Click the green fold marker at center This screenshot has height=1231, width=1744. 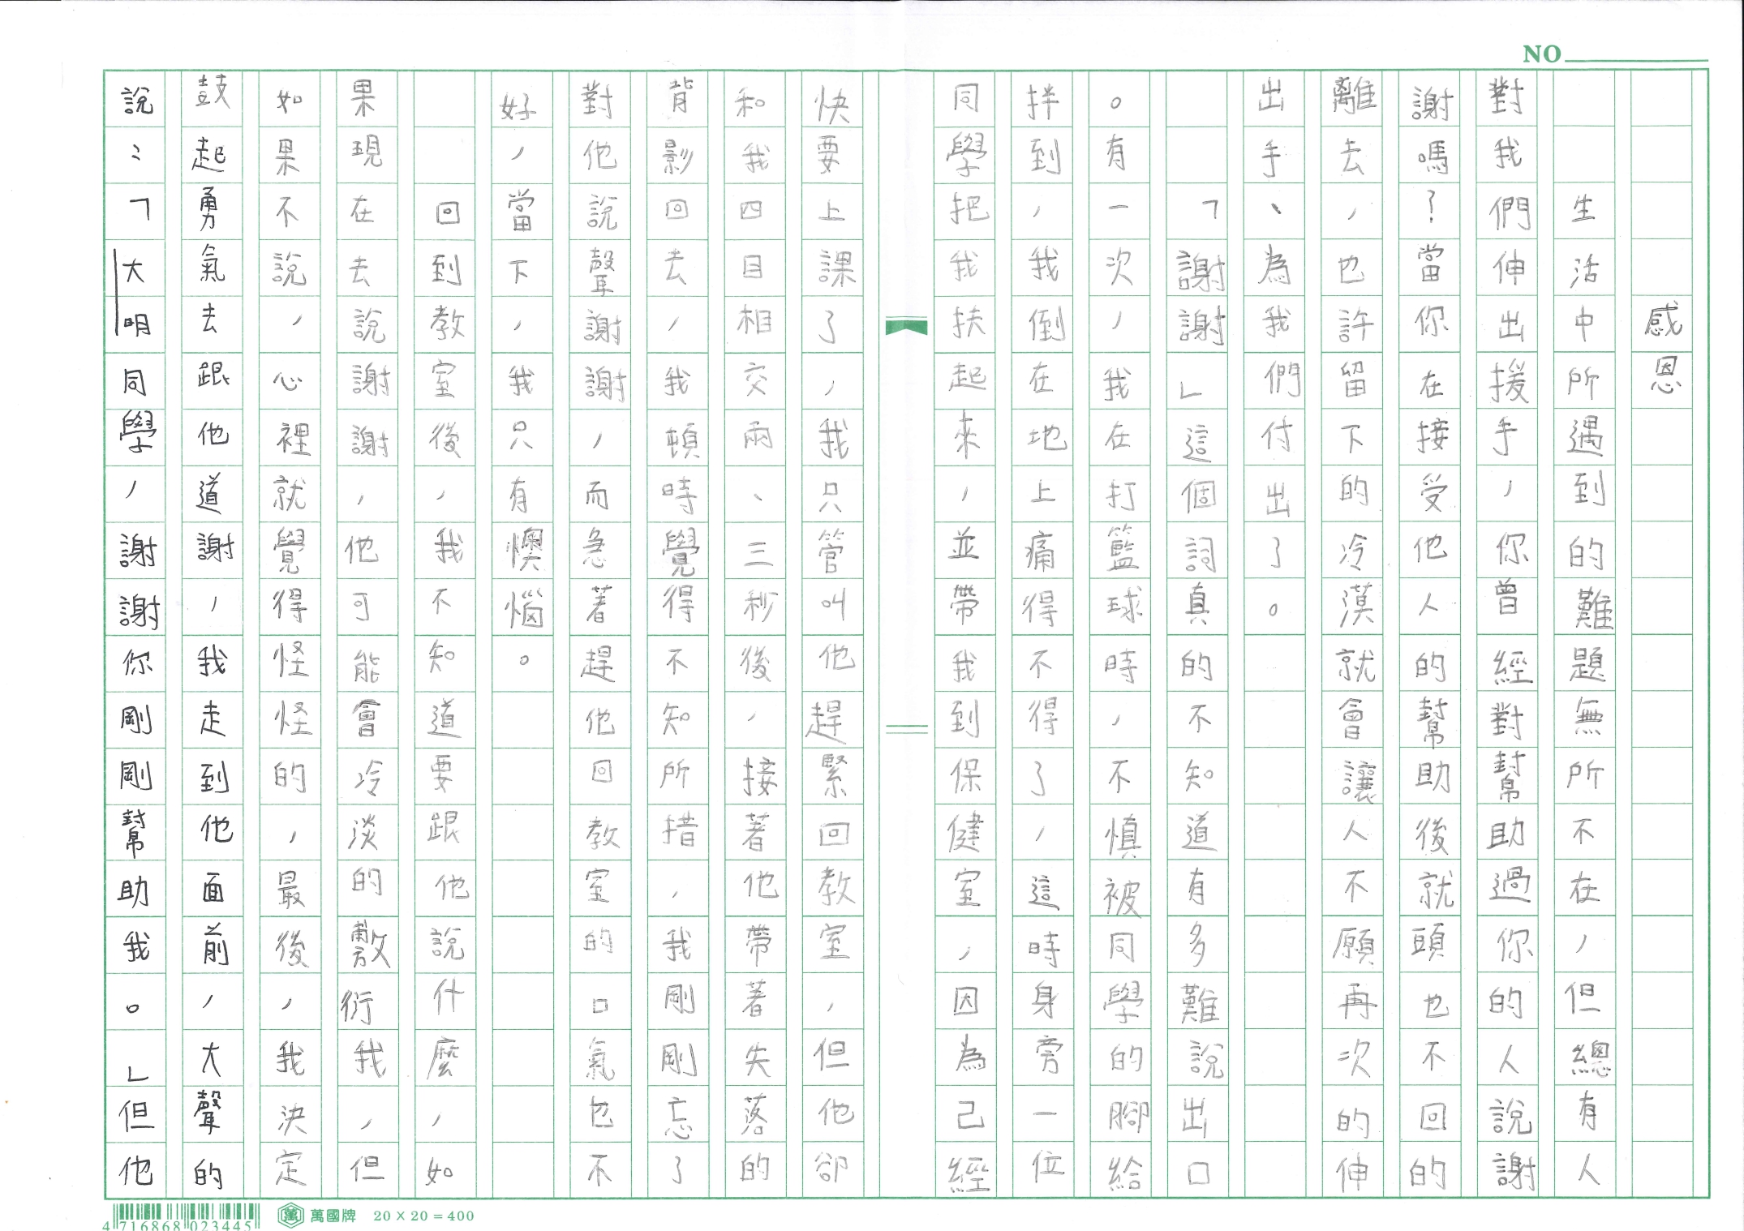pyautogui.click(x=907, y=327)
